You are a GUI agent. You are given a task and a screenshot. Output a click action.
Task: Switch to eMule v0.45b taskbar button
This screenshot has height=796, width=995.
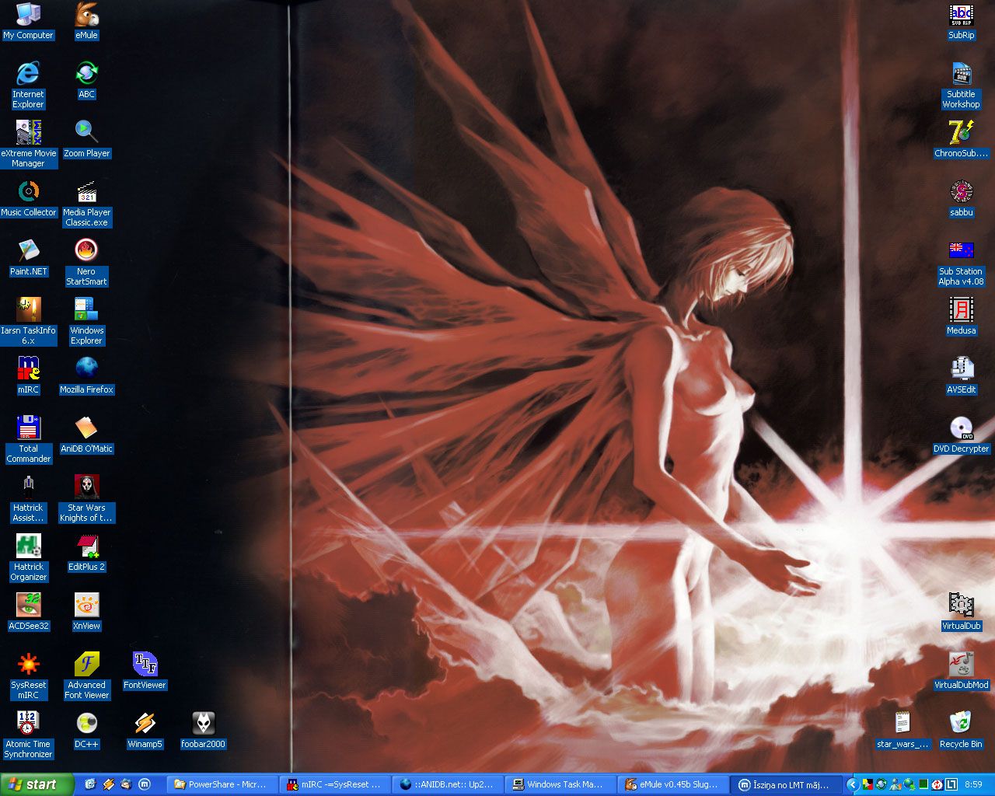[x=673, y=784]
